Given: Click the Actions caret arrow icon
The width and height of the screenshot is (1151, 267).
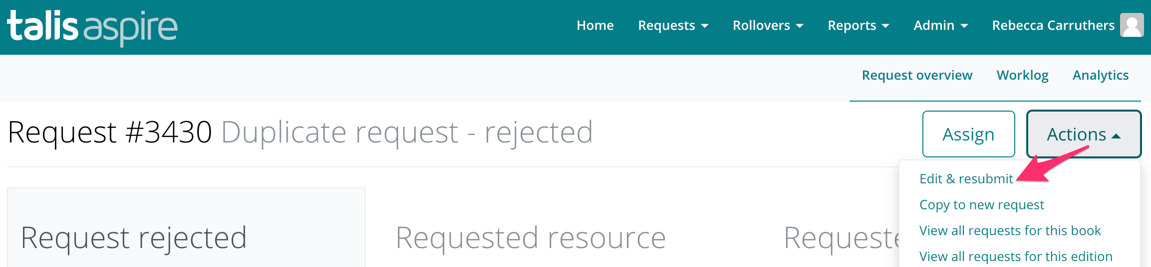Looking at the screenshot, I should coord(1117,136).
